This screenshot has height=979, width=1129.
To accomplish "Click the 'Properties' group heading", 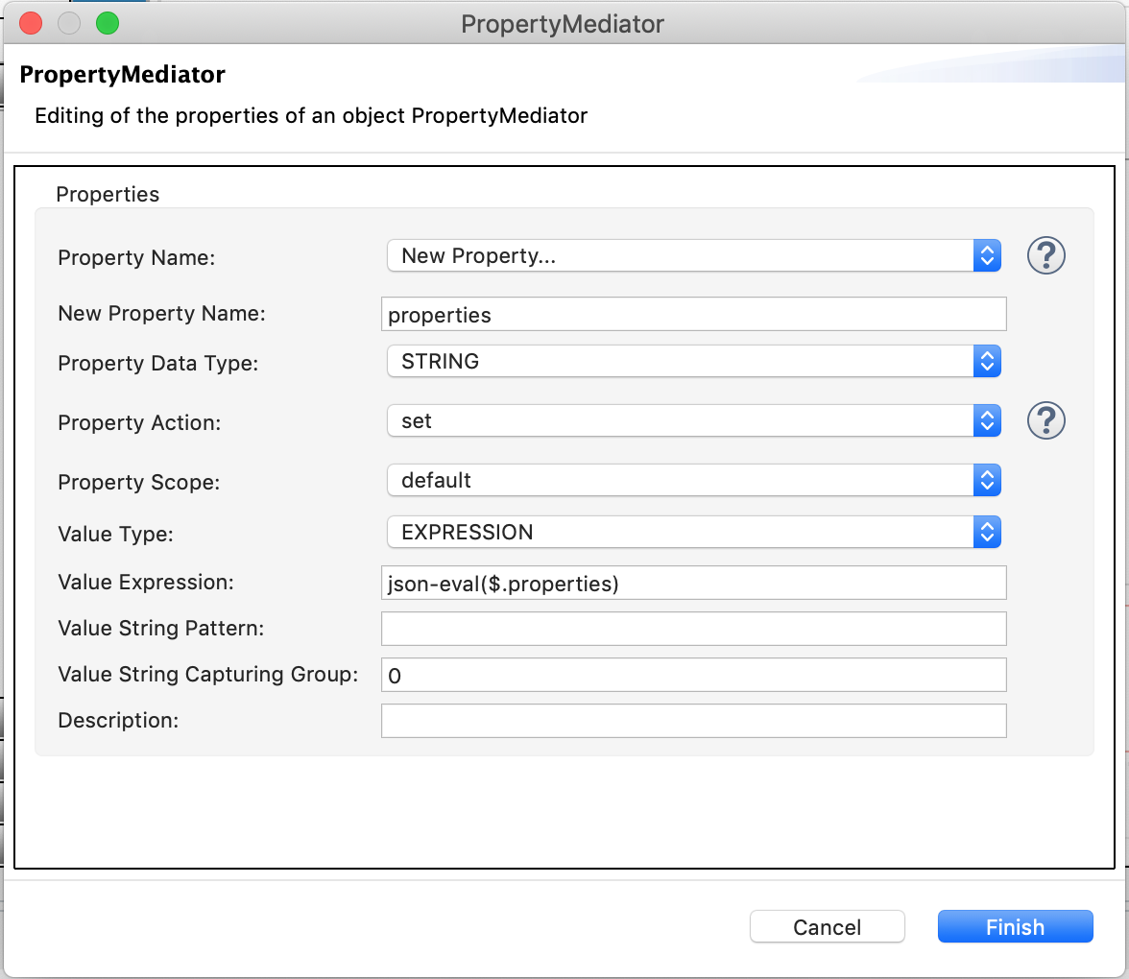I will point(108,194).
